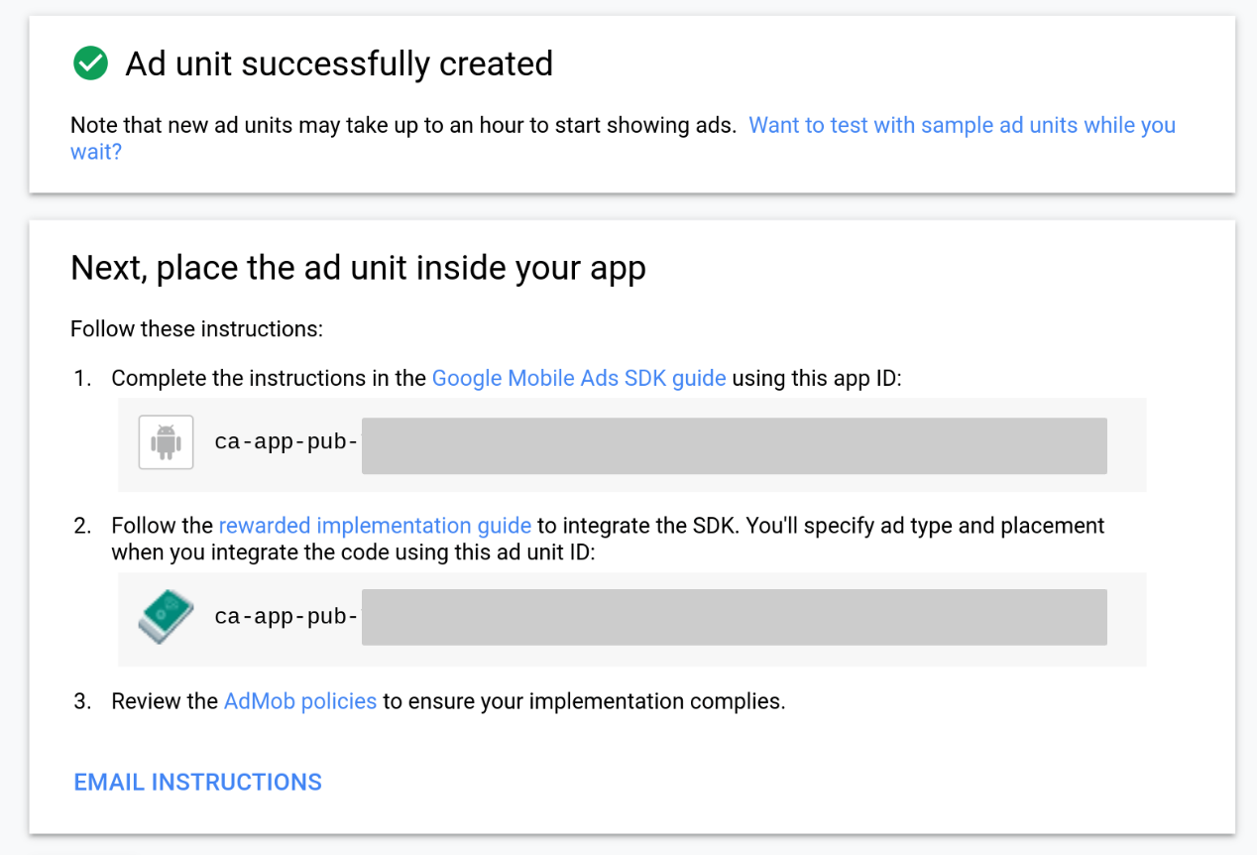Open the rewarded implementation guide link
Viewport: 1257px width, 855px height.
pos(375,526)
